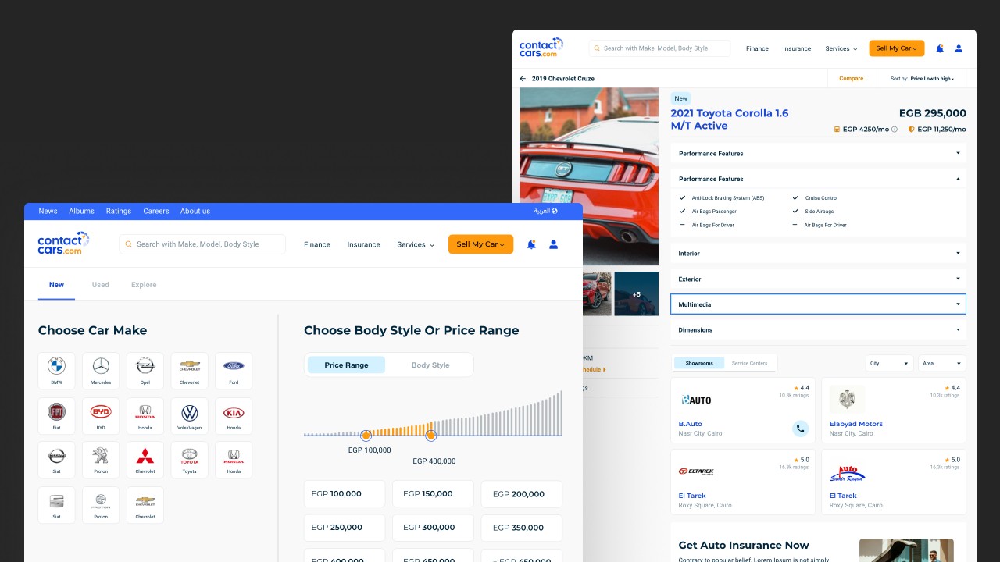The width and height of the screenshot is (1000, 562).
Task: Select the Ford make tile
Action: (234, 371)
